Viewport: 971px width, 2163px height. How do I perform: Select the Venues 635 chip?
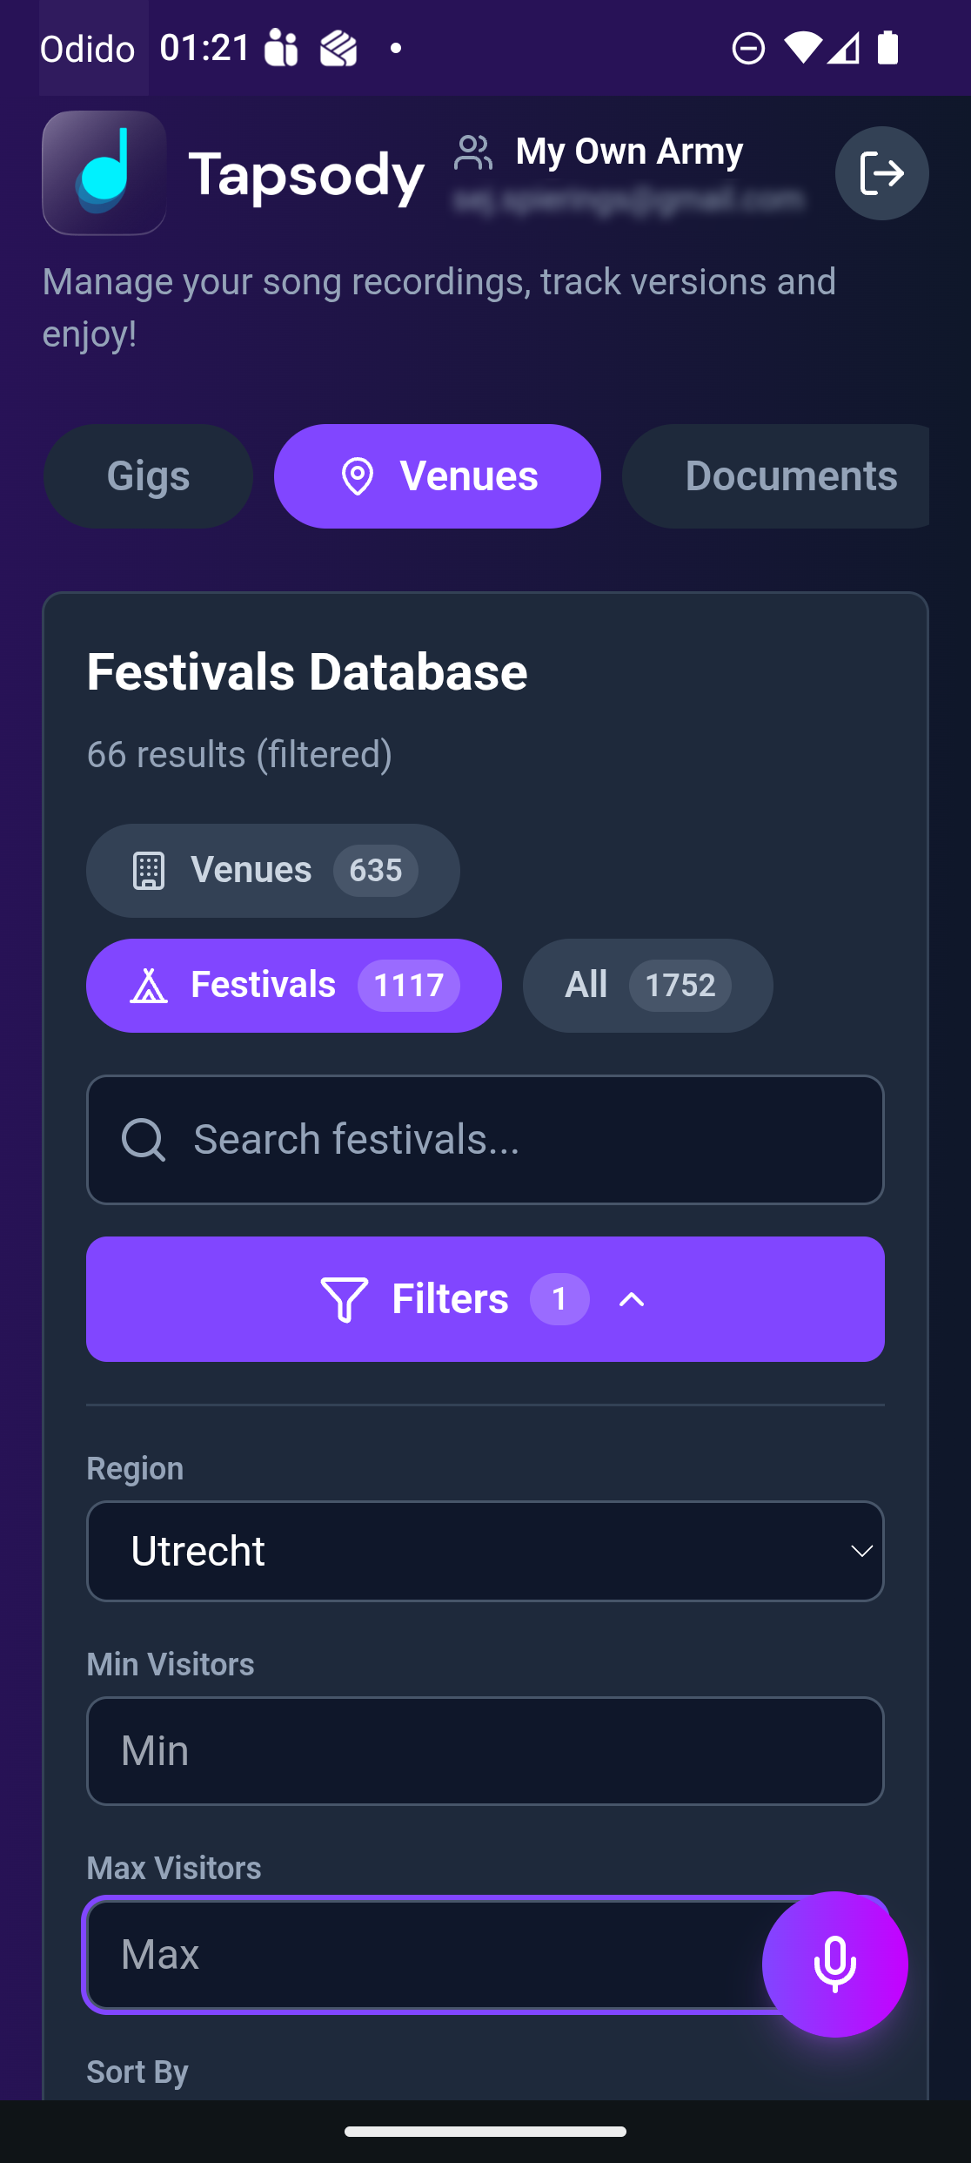tap(272, 871)
